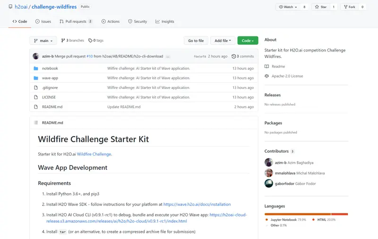The height and width of the screenshot is (239, 378).
Task: Click the .gitignore file icon
Action: click(x=36, y=88)
